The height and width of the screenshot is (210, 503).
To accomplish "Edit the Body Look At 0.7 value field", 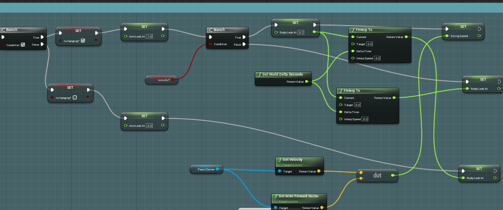I will (301, 32).
